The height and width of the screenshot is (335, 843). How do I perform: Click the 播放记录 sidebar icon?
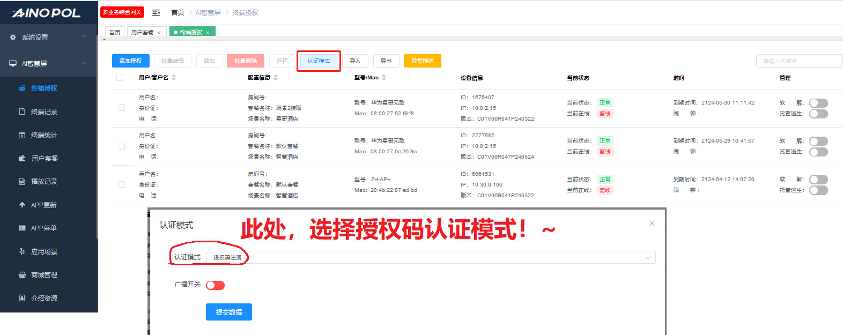[x=22, y=182]
